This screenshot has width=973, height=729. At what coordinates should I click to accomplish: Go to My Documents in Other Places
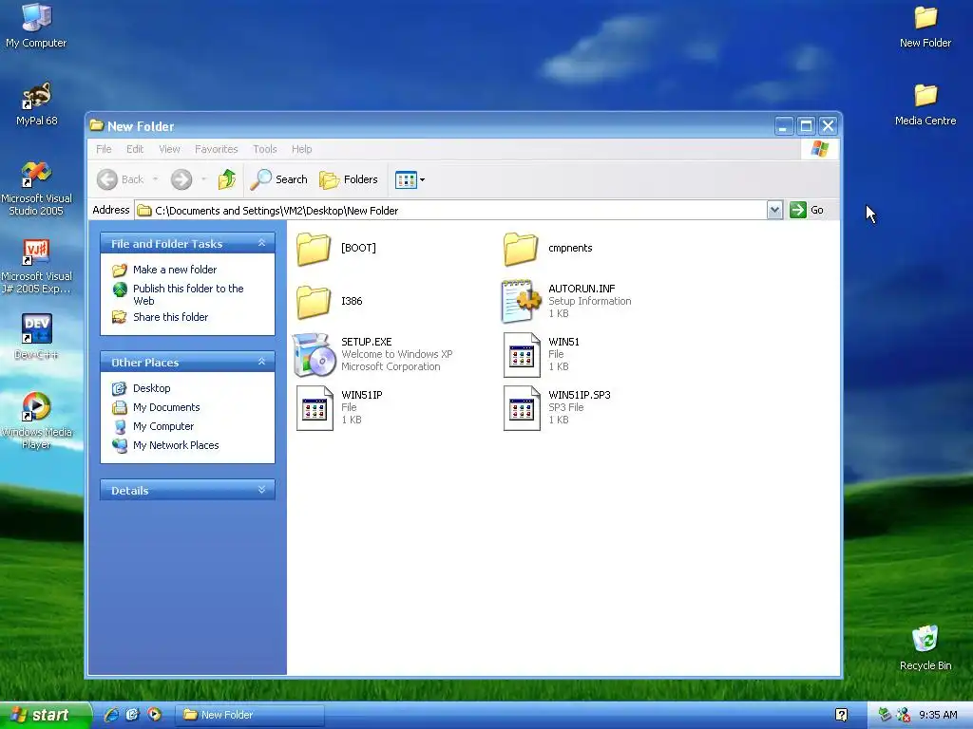pos(166,407)
